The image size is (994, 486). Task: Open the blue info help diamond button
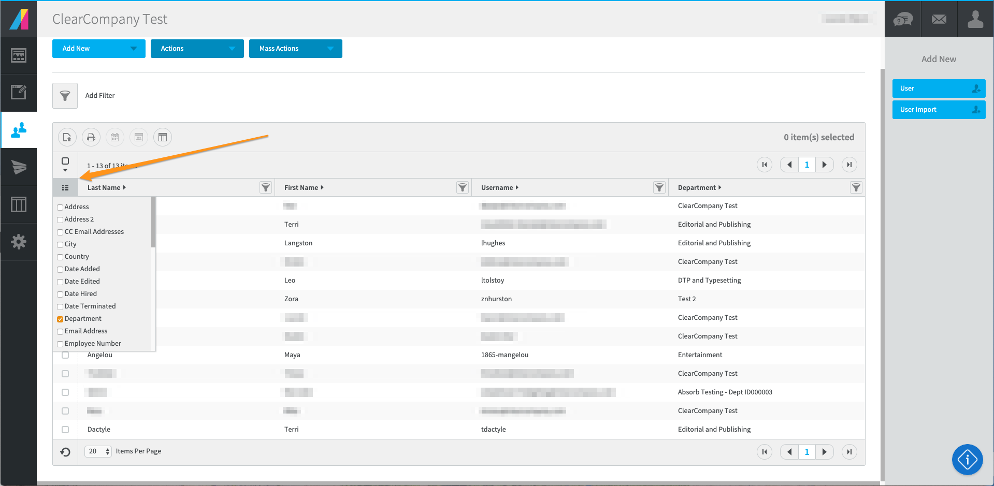click(967, 459)
